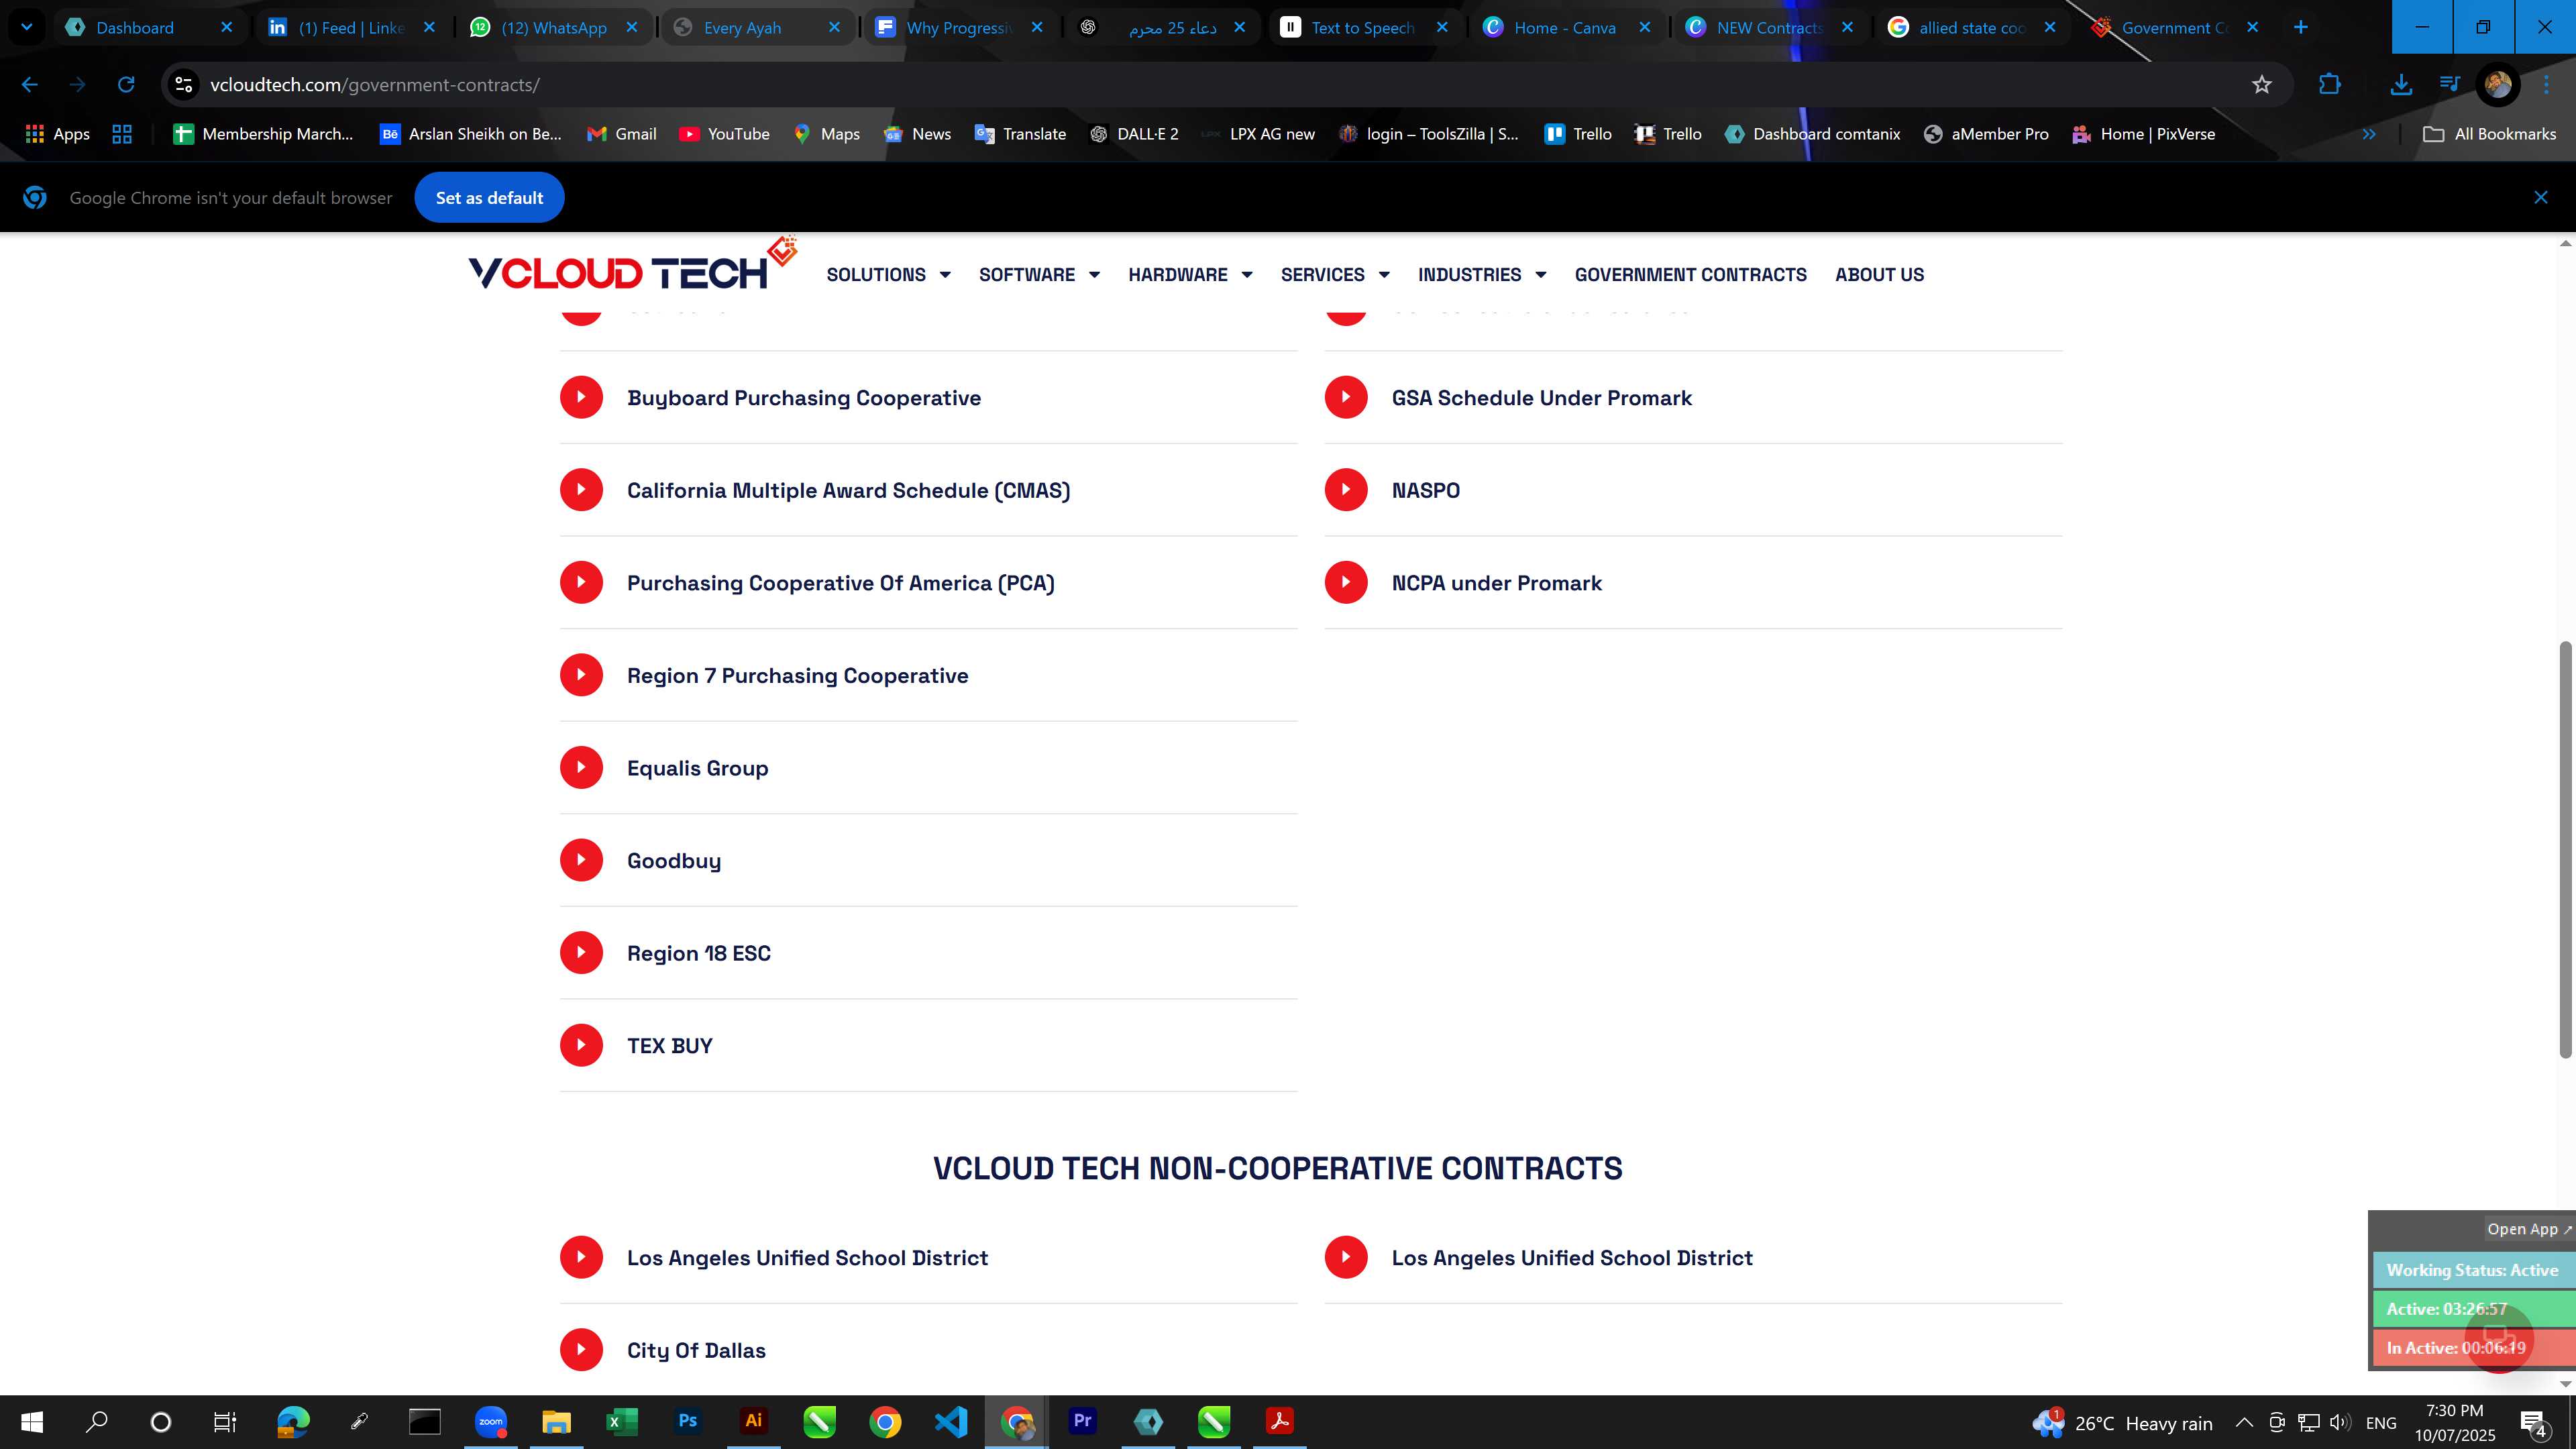Screen dimensions: 2576x1449
Task: Open Photoshop from the taskbar
Action: 688,1422
